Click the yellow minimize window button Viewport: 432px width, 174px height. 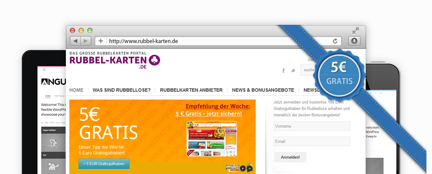81,30
